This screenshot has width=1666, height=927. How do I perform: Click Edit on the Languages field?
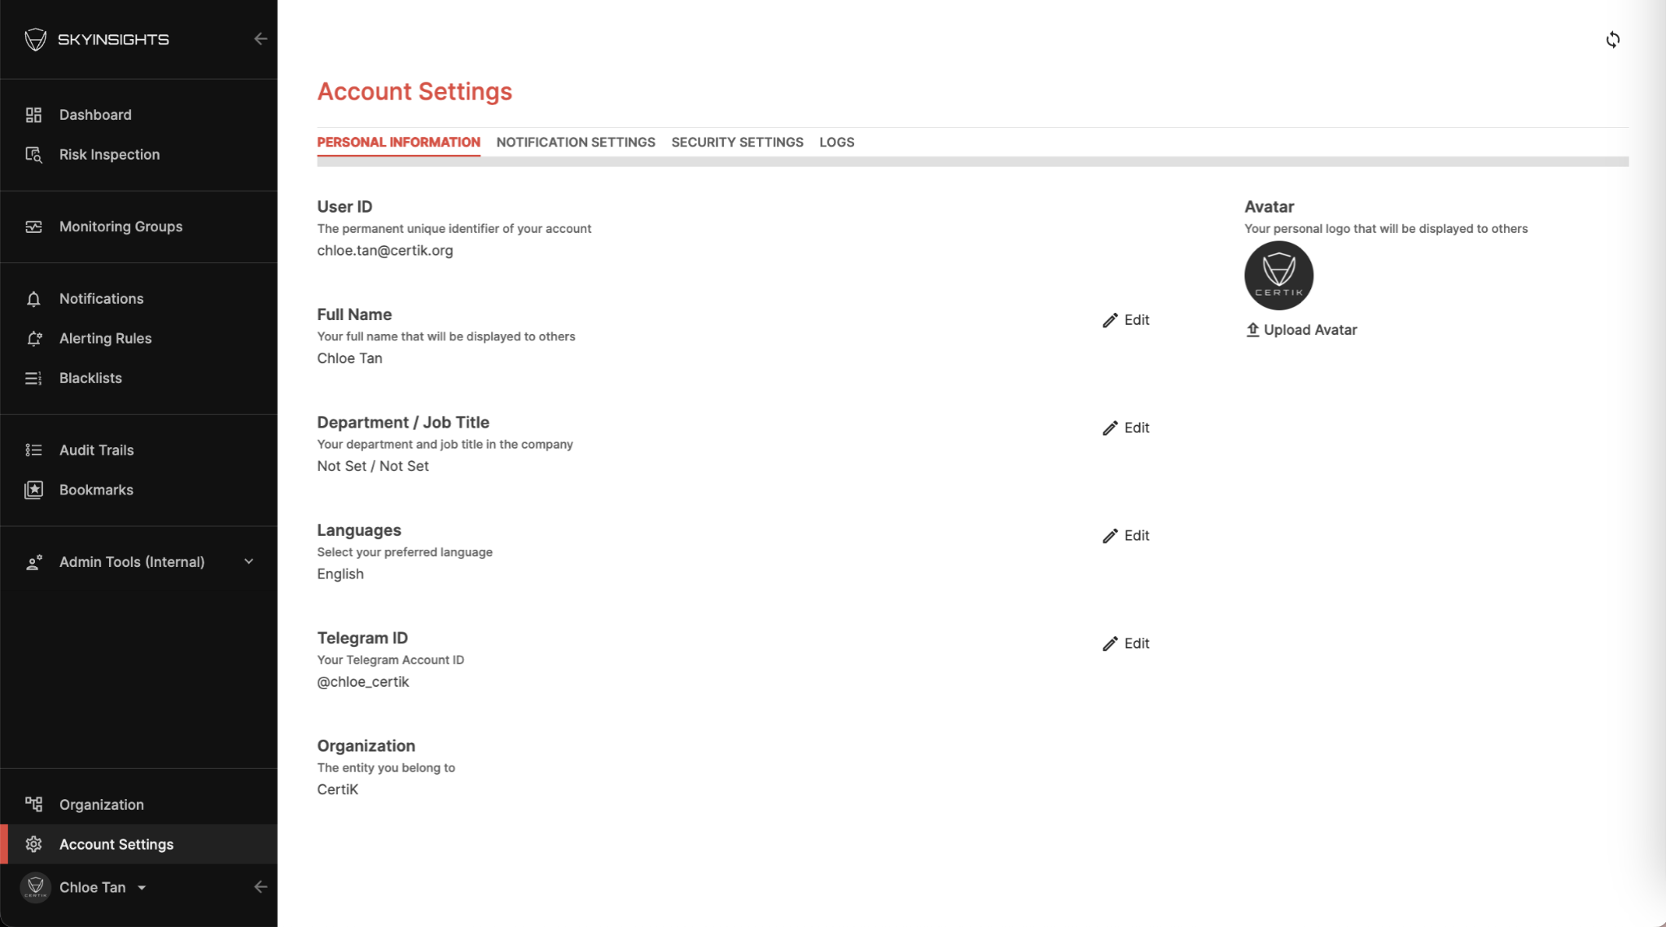pyautogui.click(x=1128, y=535)
